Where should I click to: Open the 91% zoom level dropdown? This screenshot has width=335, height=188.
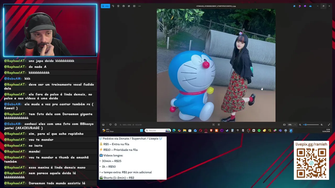(x=292, y=125)
